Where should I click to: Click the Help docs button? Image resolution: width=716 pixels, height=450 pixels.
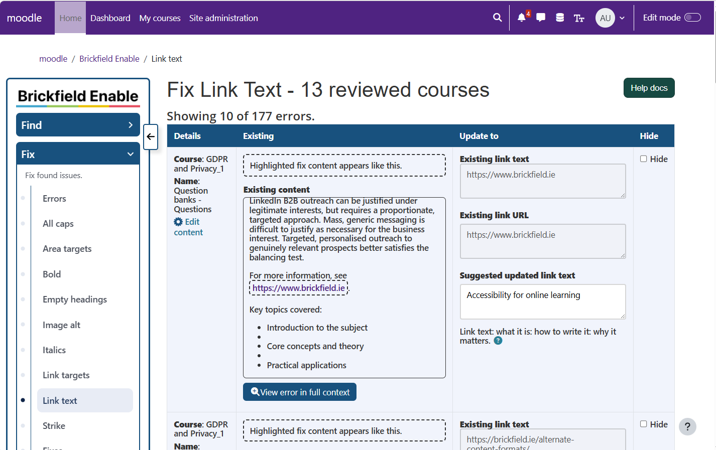click(x=649, y=88)
